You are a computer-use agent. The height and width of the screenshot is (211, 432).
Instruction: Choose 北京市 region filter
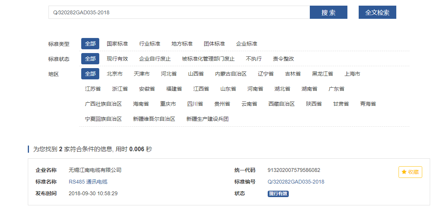(115, 74)
